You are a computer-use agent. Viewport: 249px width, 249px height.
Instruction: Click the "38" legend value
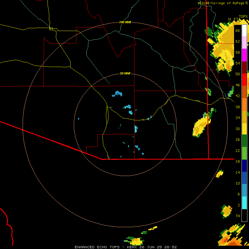pyautogui.click(x=238, y=107)
